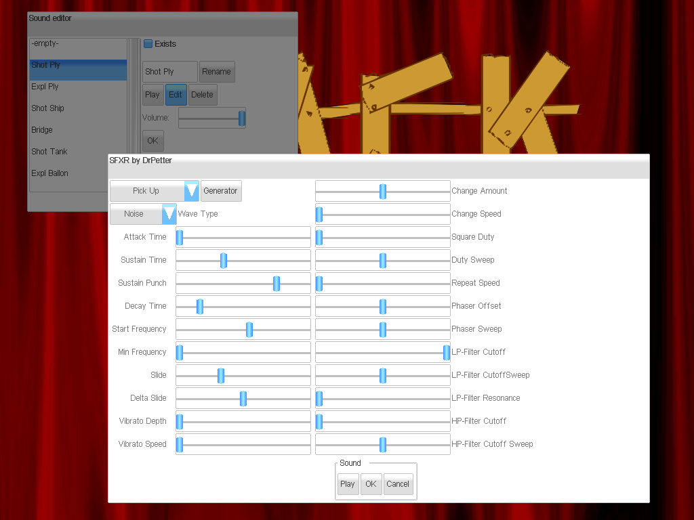Click Rename button in Sound editor
Viewport: 694px width, 520px height.
[217, 72]
